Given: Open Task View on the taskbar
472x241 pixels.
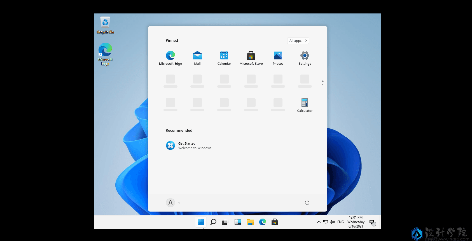Looking at the screenshot, I should [x=226, y=222].
